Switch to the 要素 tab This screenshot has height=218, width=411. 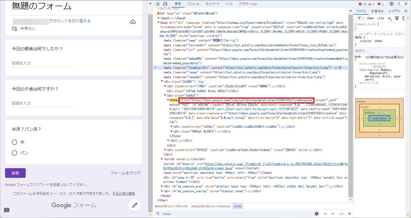(178, 4)
